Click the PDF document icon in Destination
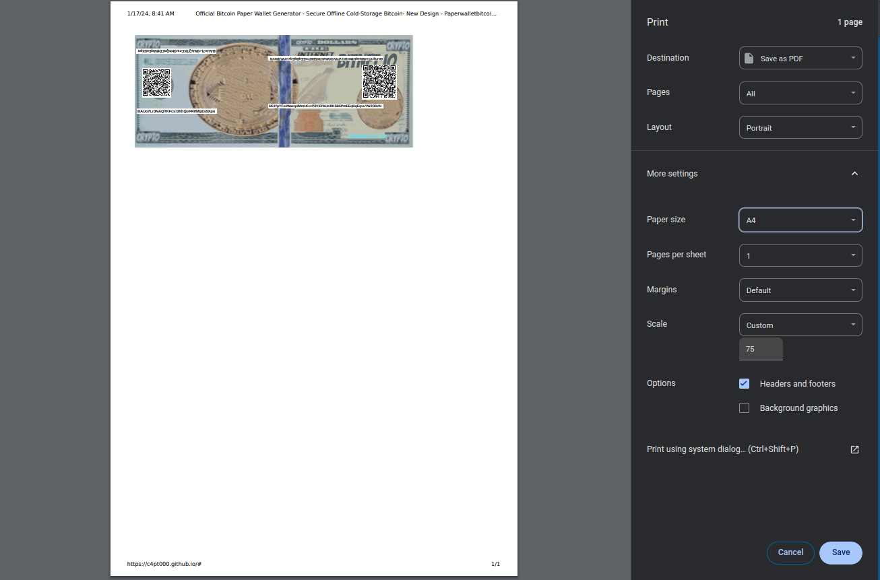The width and height of the screenshot is (880, 580). pyautogui.click(x=749, y=59)
